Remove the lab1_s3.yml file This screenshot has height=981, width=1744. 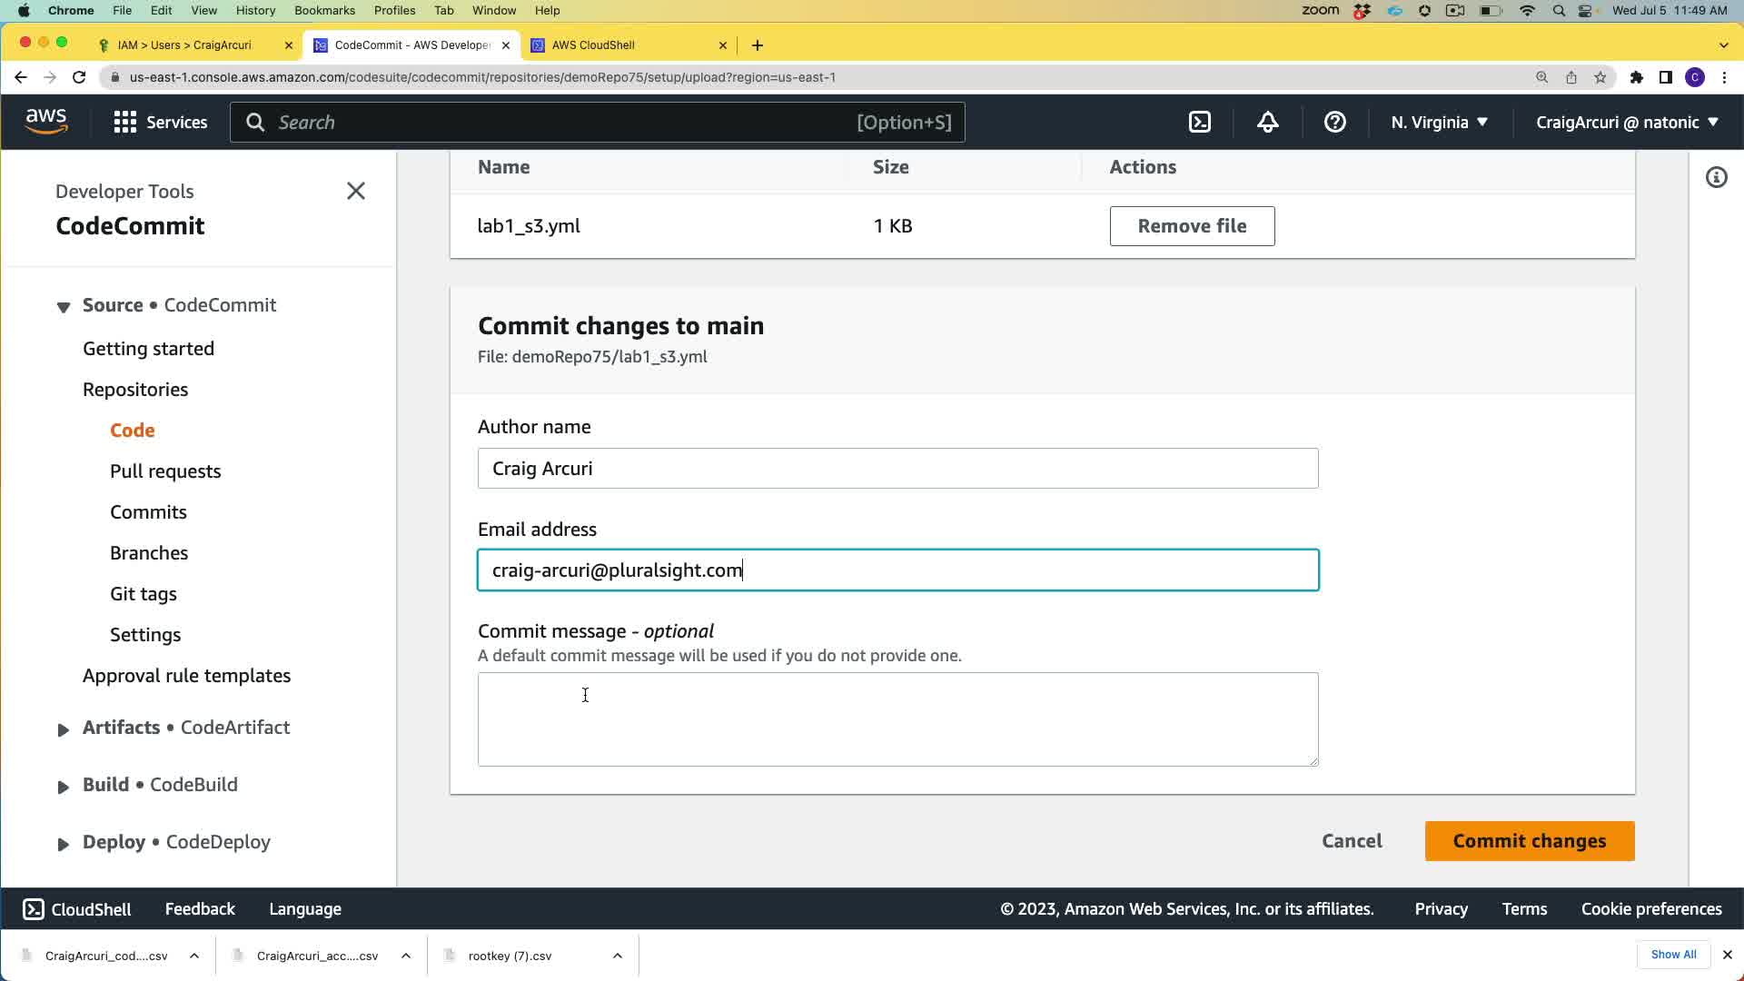(x=1192, y=226)
